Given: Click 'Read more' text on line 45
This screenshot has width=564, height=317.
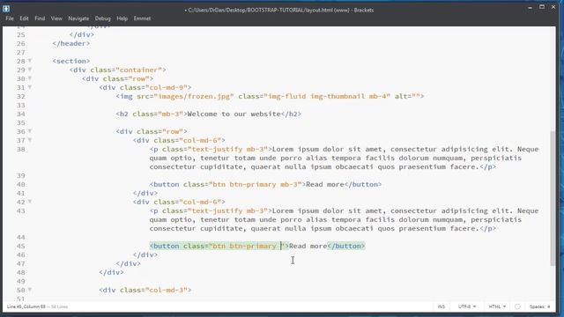Looking at the screenshot, I should point(308,246).
